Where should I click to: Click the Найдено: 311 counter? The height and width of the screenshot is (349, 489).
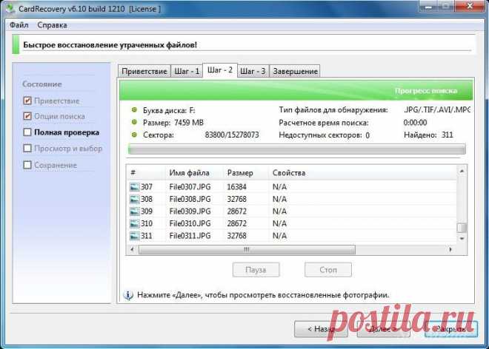tap(428, 135)
